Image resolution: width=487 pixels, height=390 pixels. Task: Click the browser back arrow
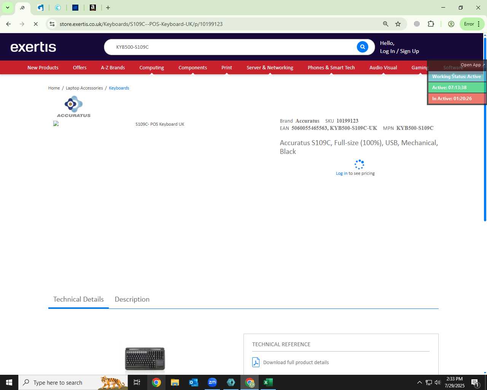click(x=8, y=24)
